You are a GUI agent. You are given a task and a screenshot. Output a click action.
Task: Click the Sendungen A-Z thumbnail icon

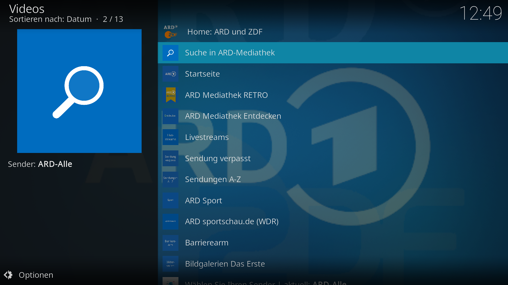tap(170, 180)
